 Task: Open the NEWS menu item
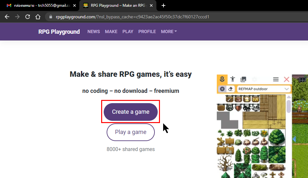(93, 31)
